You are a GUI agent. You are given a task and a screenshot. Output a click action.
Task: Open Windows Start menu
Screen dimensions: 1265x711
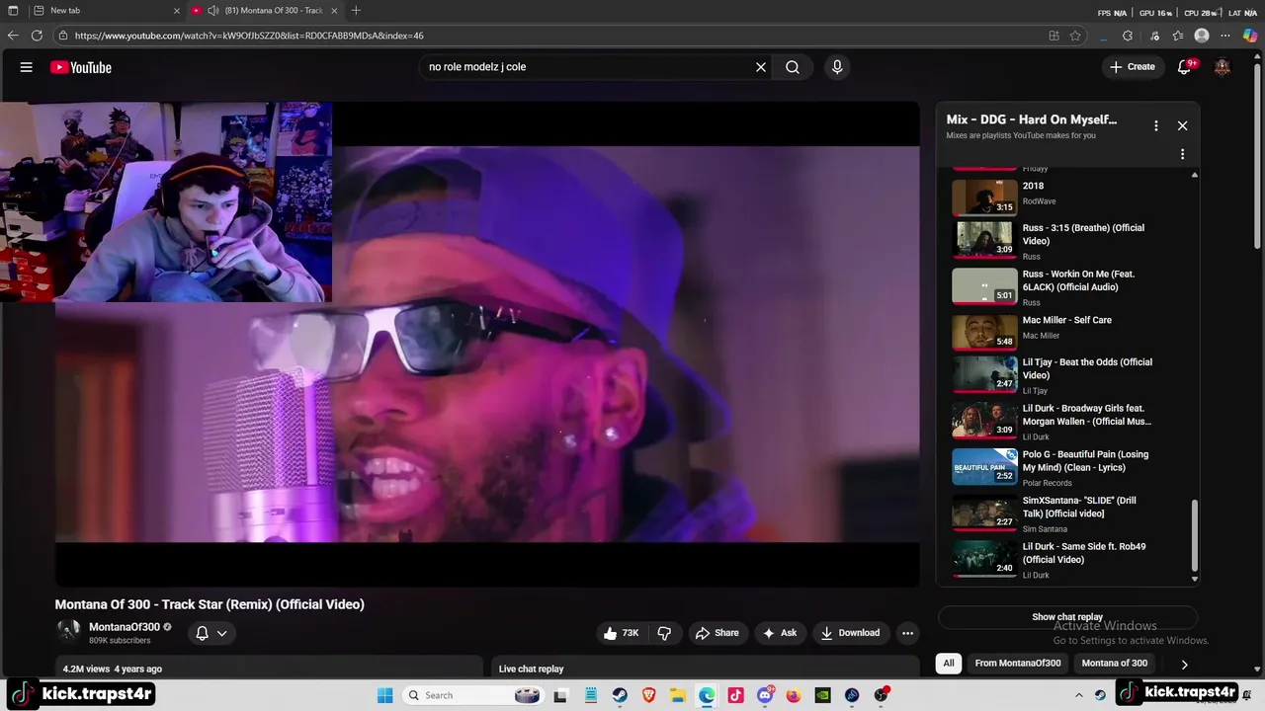pyautogui.click(x=385, y=695)
